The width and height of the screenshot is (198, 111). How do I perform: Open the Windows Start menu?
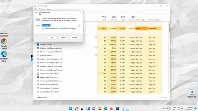(x=71, y=109)
